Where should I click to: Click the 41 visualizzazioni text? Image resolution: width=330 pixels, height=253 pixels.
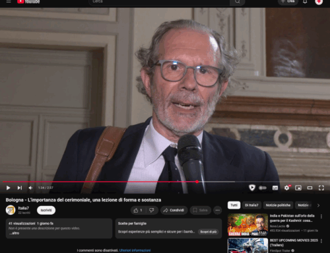point(22,223)
